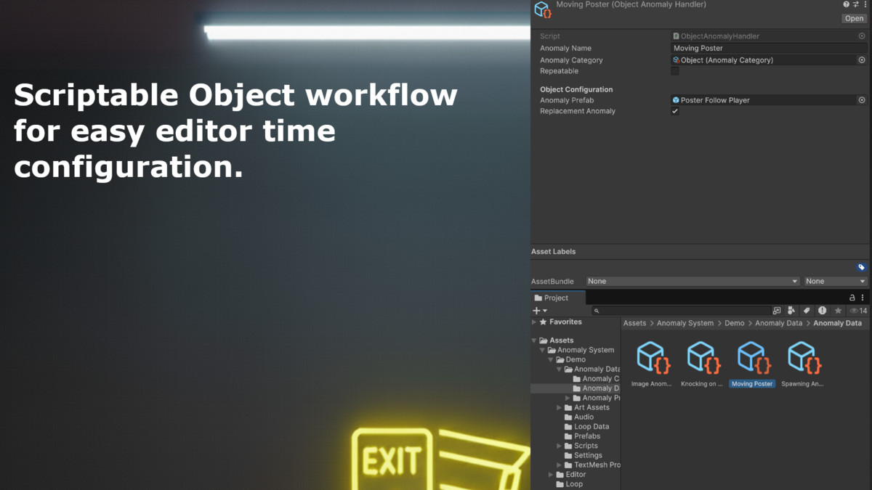
Task: Expand the Favorites tree section
Action: (534, 322)
